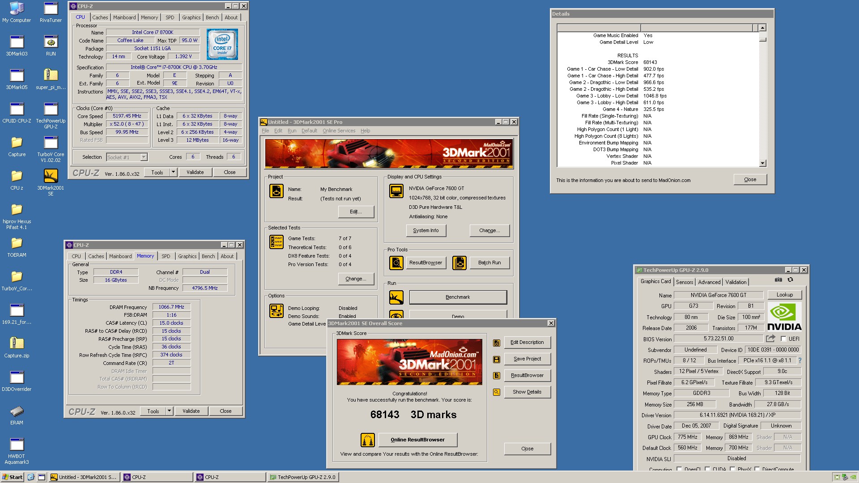The height and width of the screenshot is (483, 859).
Task: Switch to Mainboard tab in CPU-Z processor window
Action: point(124,17)
